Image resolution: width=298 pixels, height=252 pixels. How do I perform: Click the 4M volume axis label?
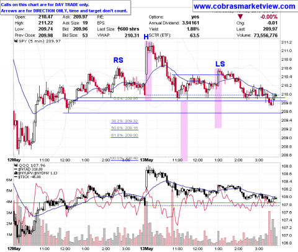coord(9,202)
